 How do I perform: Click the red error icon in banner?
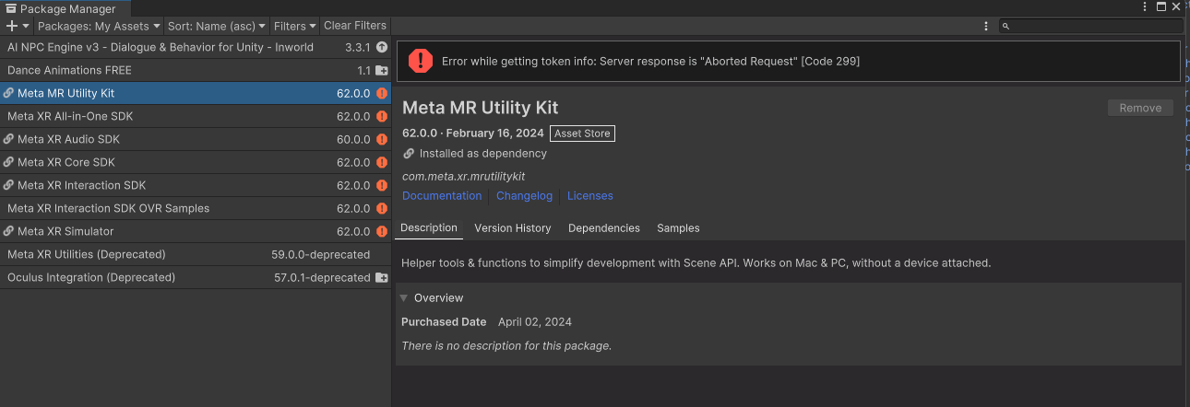coord(421,61)
